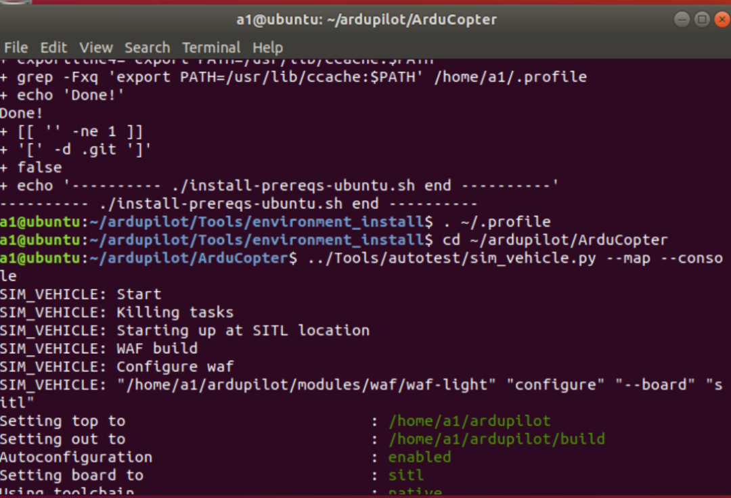This screenshot has width=731, height=498.
Task: Click the line "+ echo 'Done!'"
Action: tap(62, 95)
